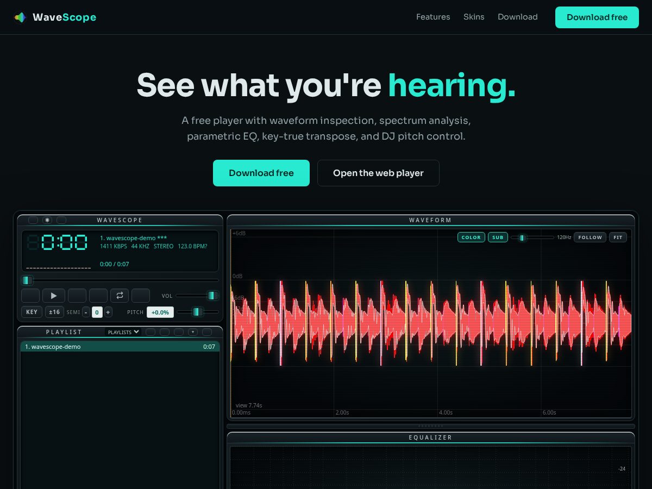Click Open the web player button

point(378,173)
